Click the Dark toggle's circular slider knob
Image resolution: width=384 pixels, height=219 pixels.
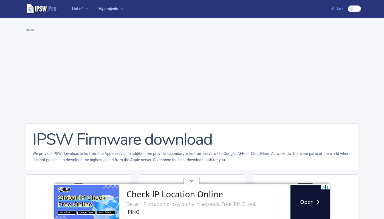(351, 9)
